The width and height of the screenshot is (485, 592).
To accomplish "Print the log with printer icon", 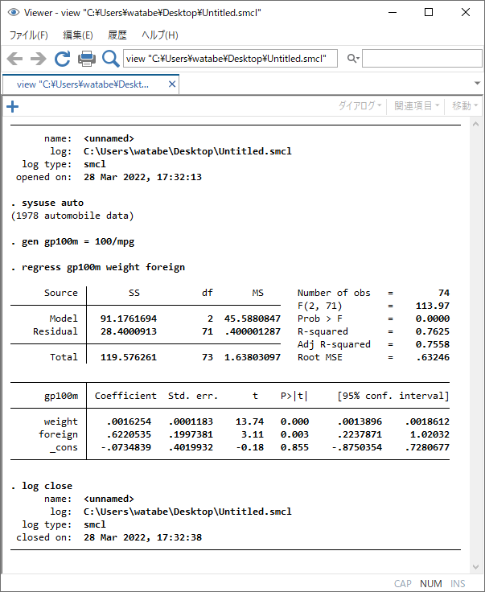I will point(86,59).
